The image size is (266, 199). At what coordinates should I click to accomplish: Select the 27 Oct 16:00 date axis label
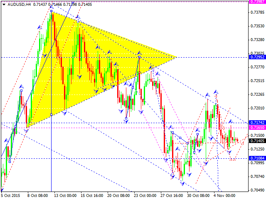[172, 196]
